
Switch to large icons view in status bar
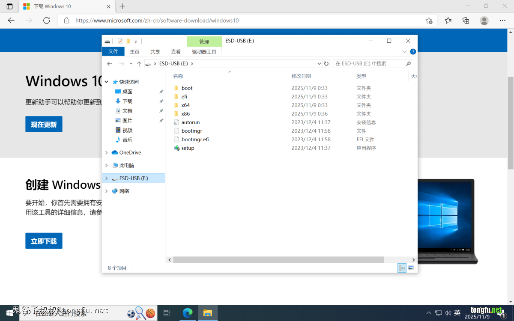click(411, 268)
